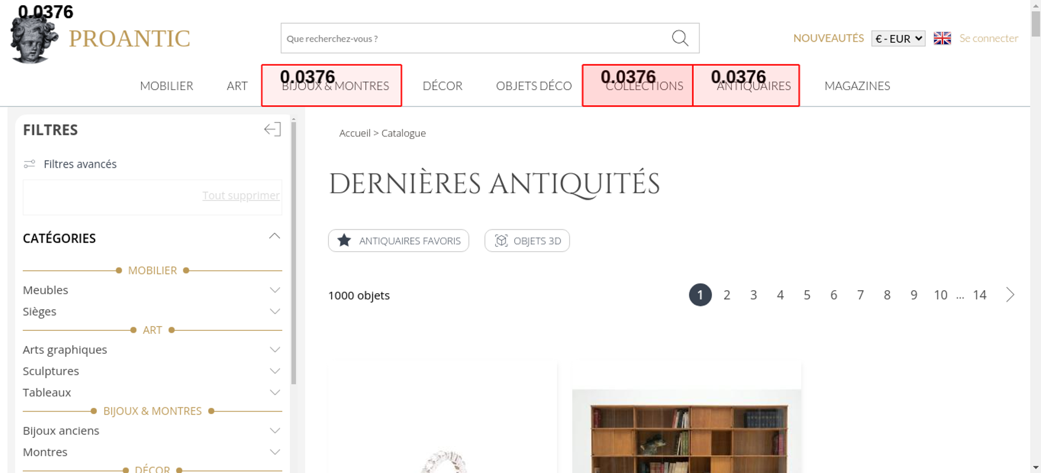Expand the Sculptures category
The image size is (1041, 473).
click(x=275, y=371)
